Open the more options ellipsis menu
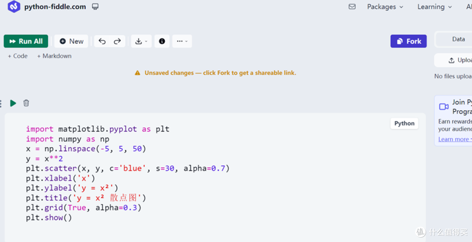This screenshot has height=242, width=472. click(x=182, y=41)
